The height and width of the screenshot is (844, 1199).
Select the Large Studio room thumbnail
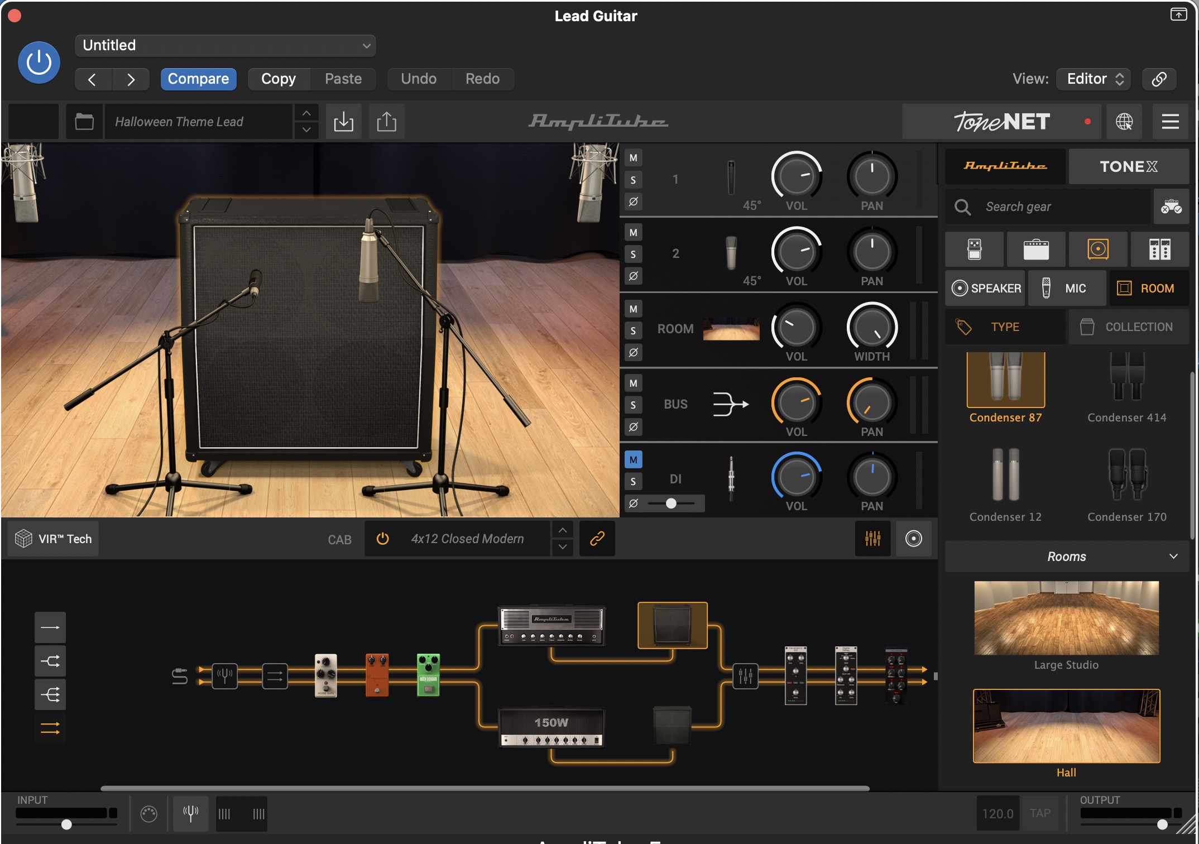1066,618
